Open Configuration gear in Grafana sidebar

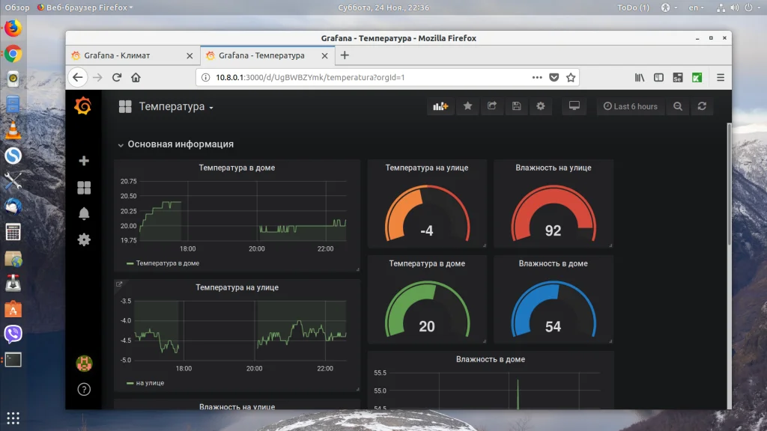tap(84, 239)
